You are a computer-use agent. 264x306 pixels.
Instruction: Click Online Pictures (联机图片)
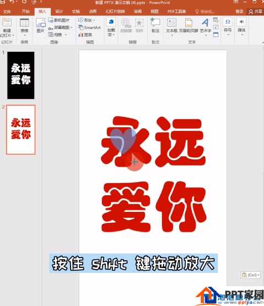pyautogui.click(x=59, y=20)
